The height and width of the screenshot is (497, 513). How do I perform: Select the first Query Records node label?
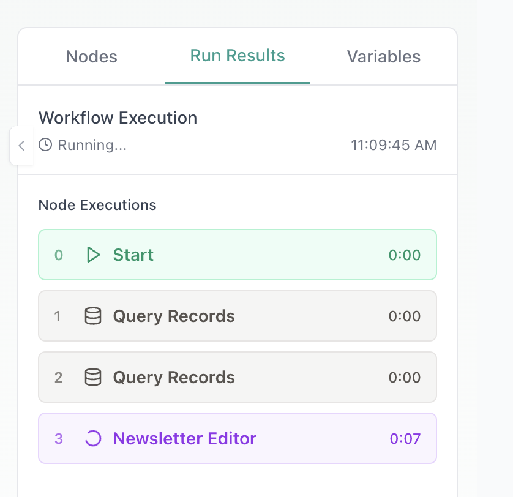[174, 316]
